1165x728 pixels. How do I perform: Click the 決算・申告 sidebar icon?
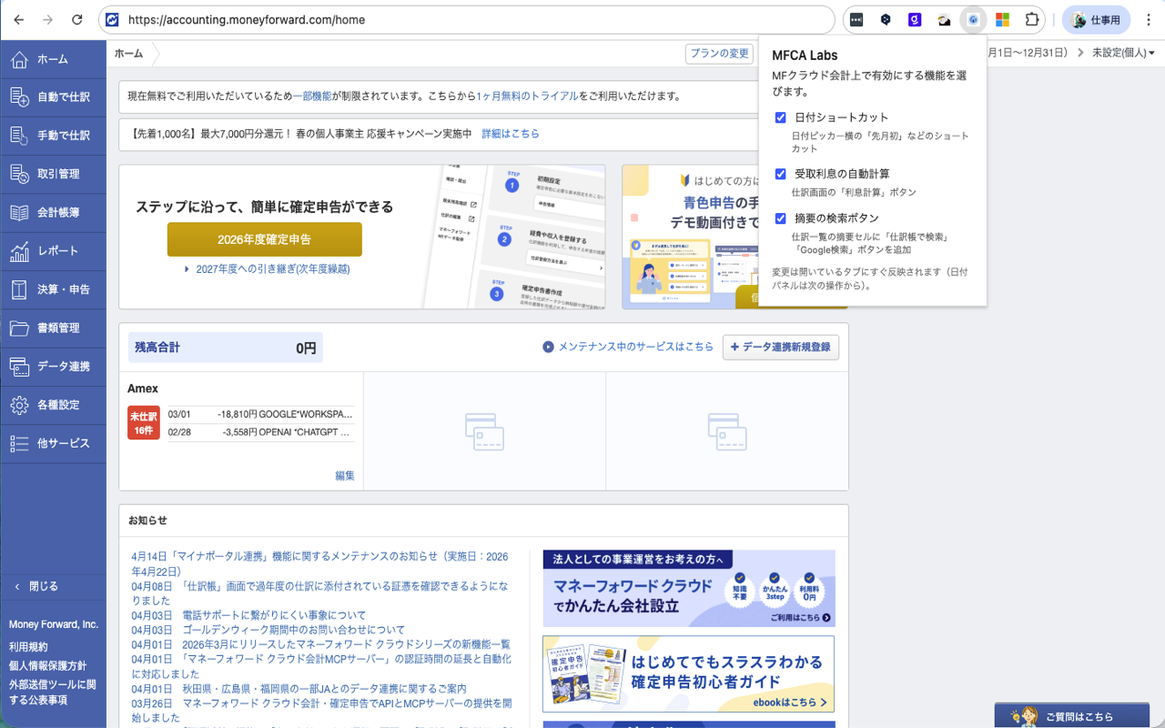(19, 289)
